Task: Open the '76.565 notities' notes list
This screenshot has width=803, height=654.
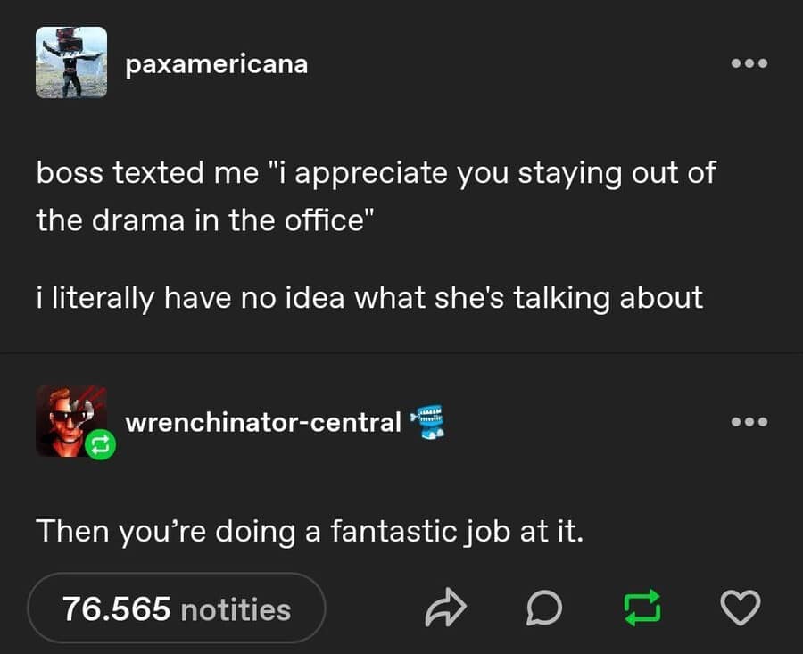Action: coord(176,608)
